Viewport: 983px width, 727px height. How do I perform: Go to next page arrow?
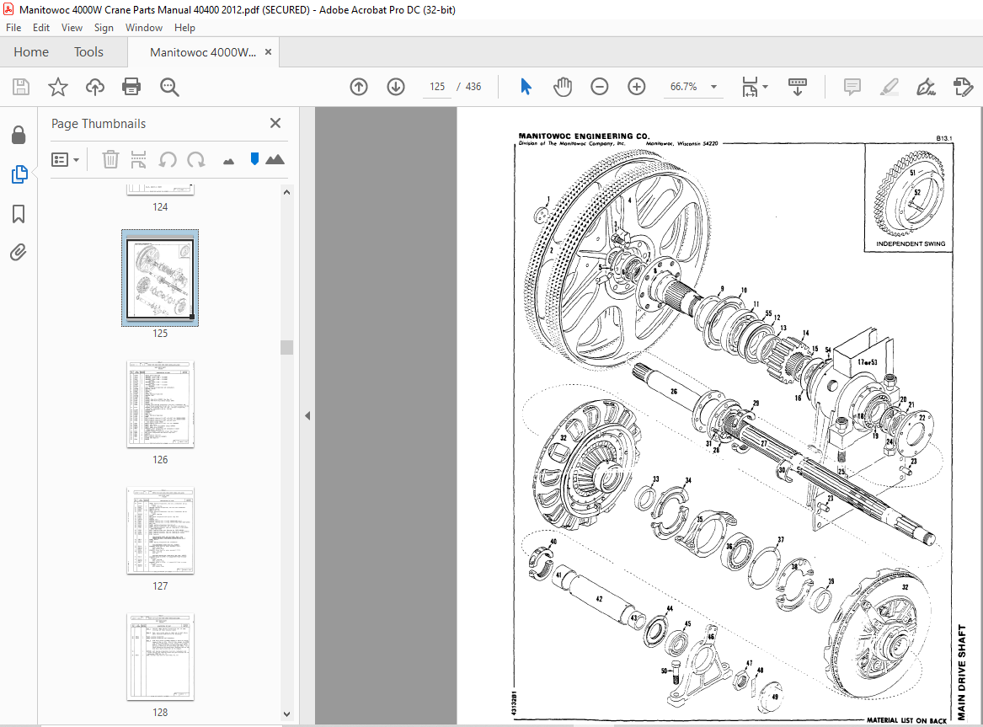coord(396,87)
